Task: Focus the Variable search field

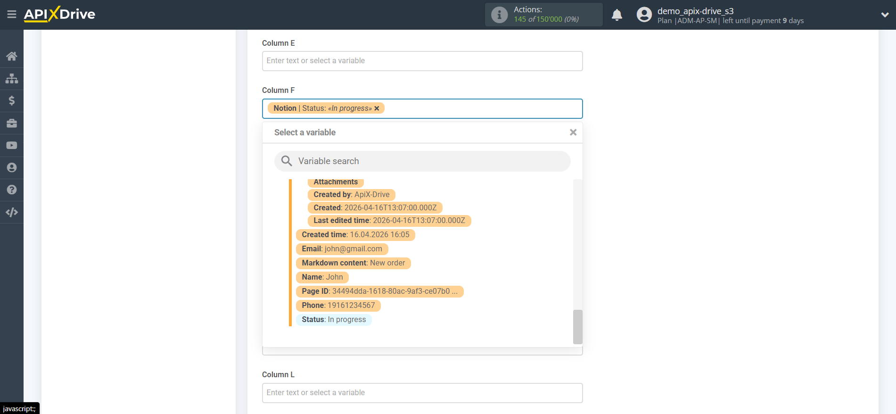Action: [422, 161]
